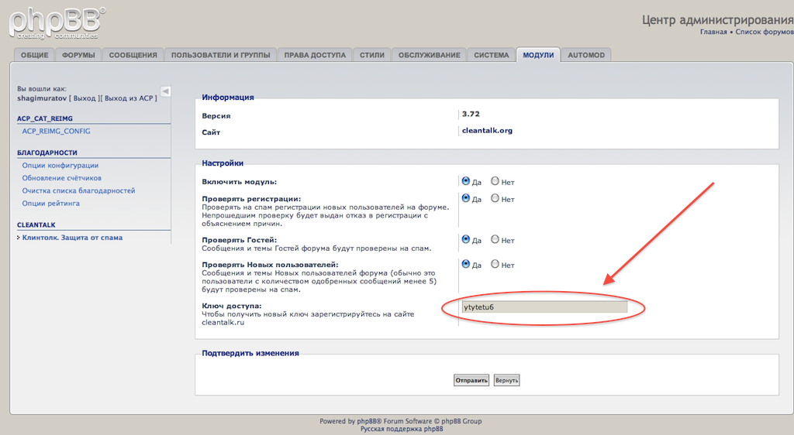Viewport: 794px width, 435px height.
Task: Select 'Нет' for Проверять Гостей
Action: coord(495,240)
